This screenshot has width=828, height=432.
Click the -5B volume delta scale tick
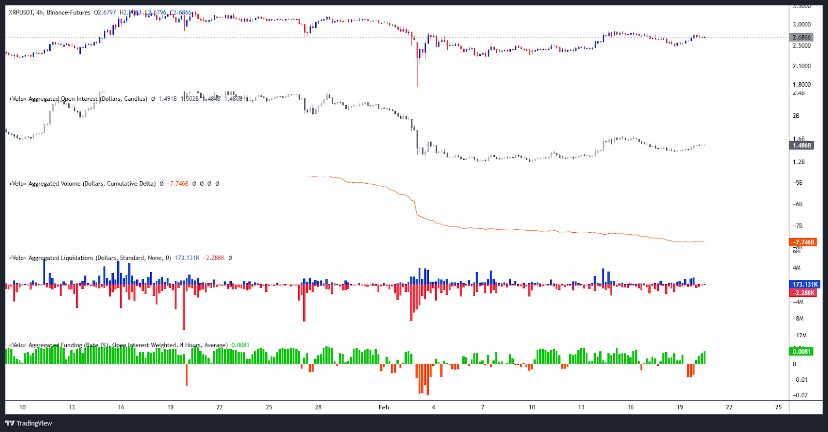(x=797, y=183)
